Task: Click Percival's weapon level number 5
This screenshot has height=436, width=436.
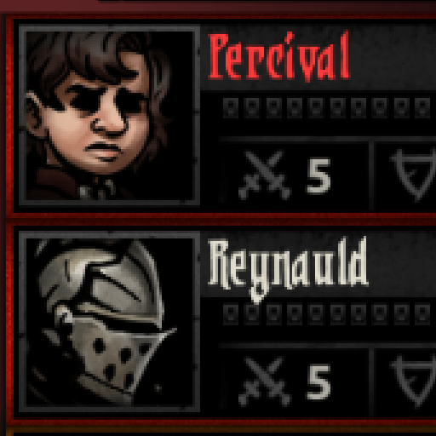Action: point(318,175)
